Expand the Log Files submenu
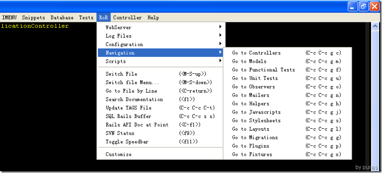382x173 pixels. [160, 36]
